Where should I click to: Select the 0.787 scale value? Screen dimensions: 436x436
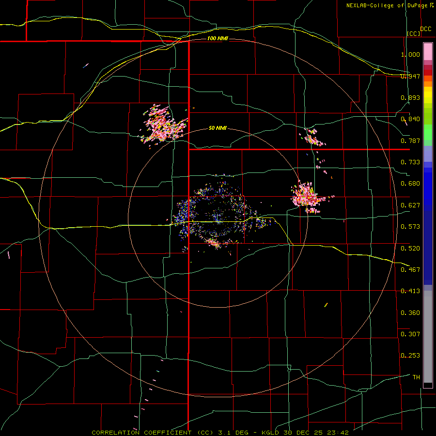click(410, 140)
